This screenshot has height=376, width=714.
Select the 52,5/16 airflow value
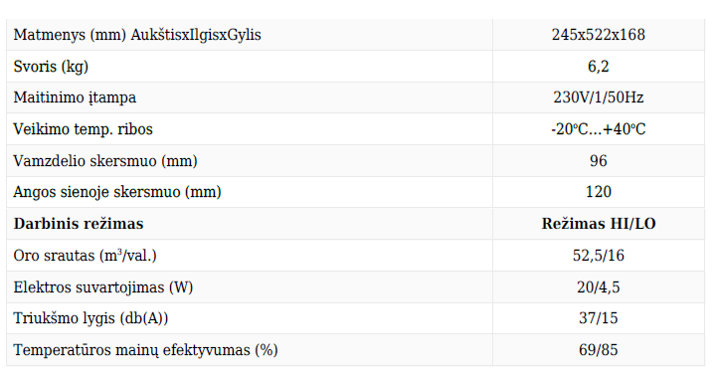[x=599, y=256]
